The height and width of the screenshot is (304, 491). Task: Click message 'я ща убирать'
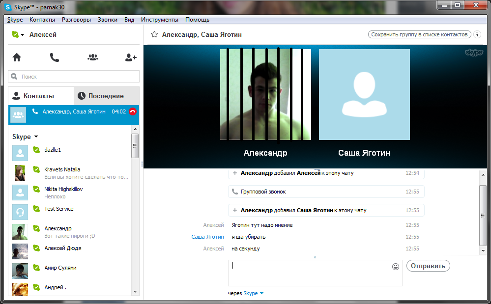tap(249, 237)
